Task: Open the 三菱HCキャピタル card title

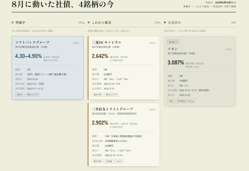Action: coord(106,42)
